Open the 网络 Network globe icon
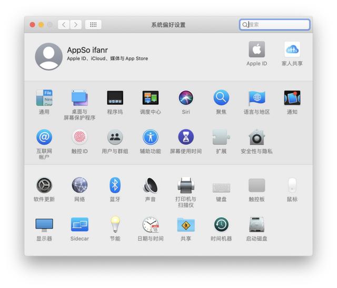Image resolution: width=337 pixels, height=288 pixels. [x=80, y=185]
